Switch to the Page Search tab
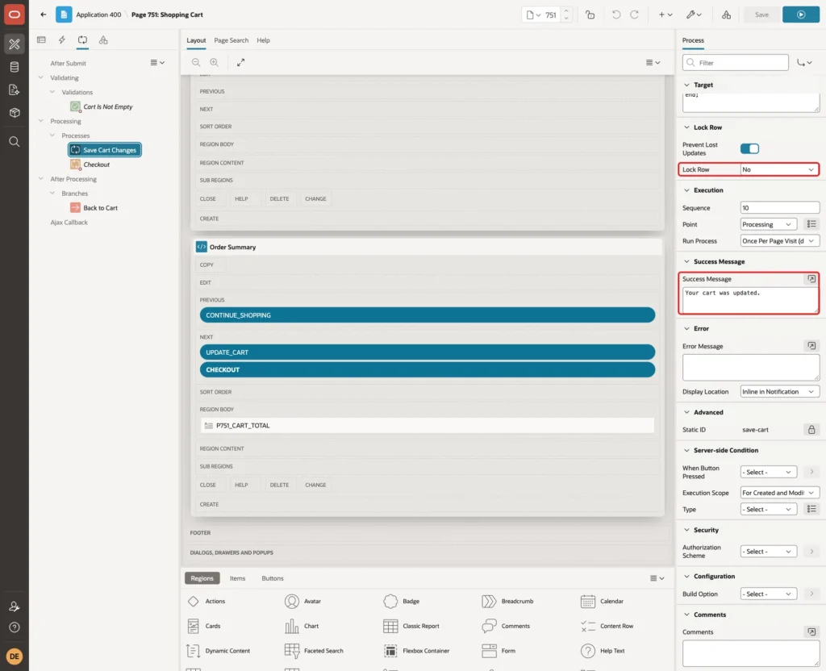826x671 pixels. click(231, 40)
